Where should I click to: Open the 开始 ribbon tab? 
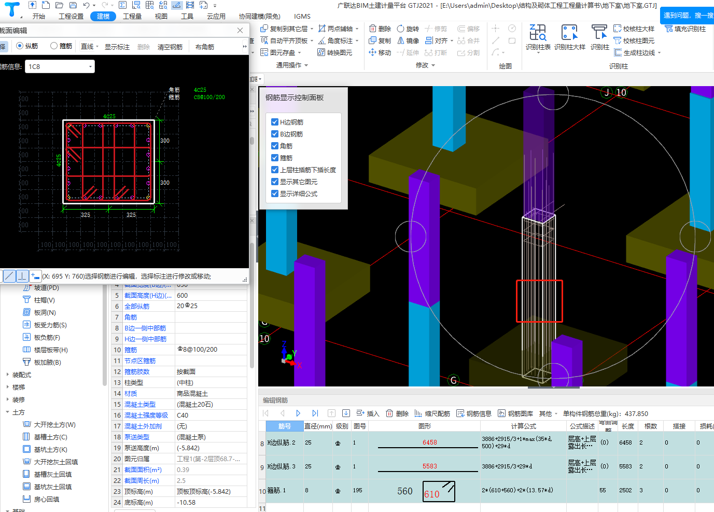coord(39,16)
